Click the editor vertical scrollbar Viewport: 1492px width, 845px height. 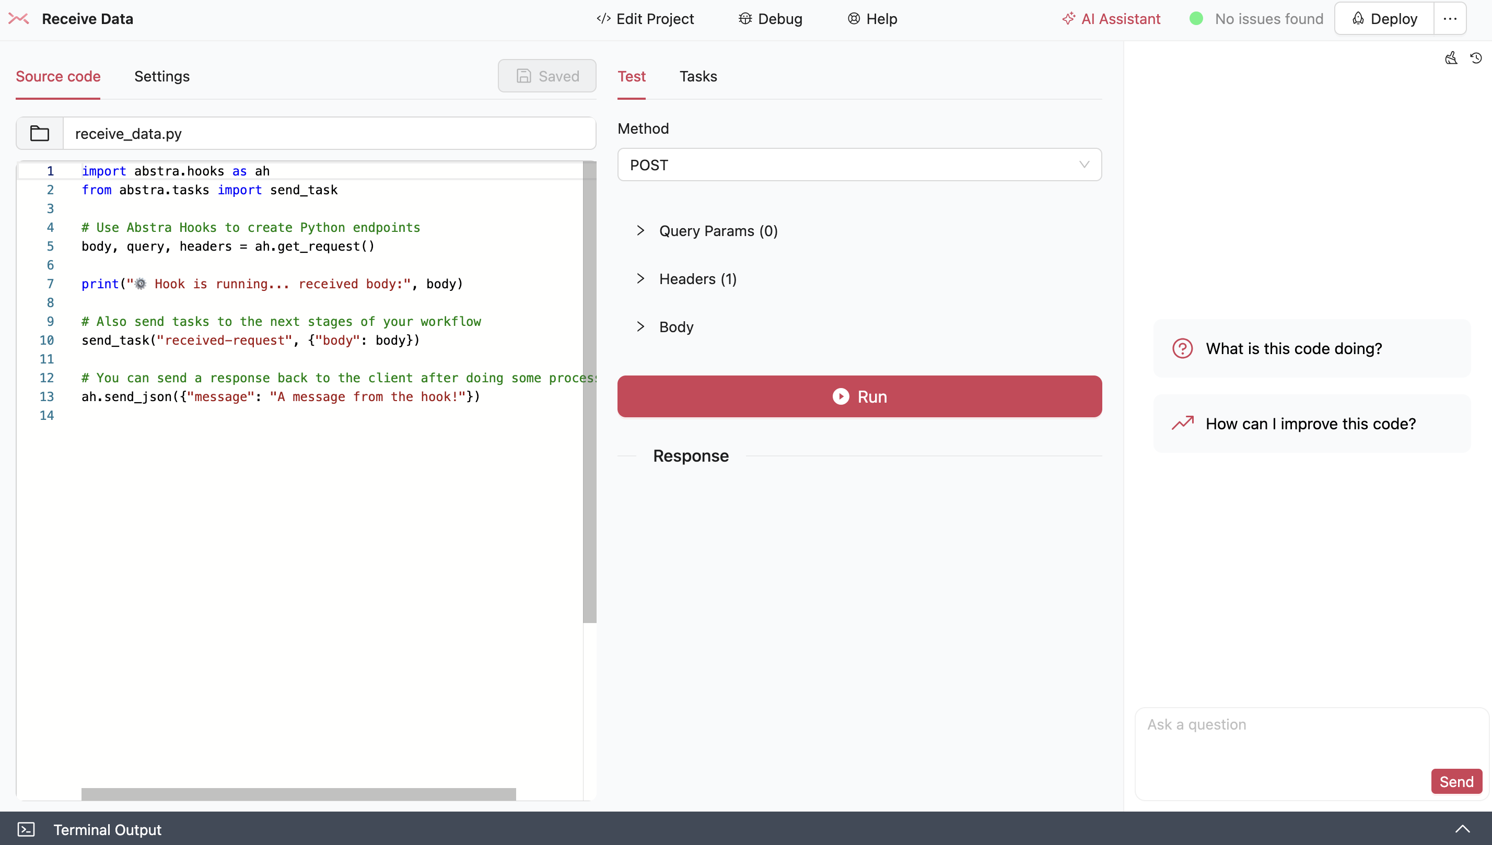pyautogui.click(x=589, y=392)
